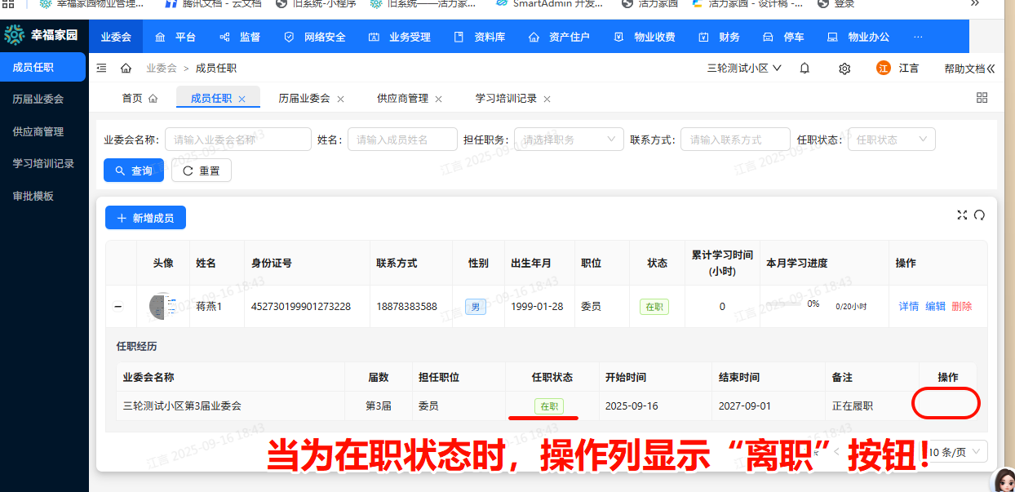This screenshot has height=492, width=1015.
Task: Collapse 蒋燕1's row using the minus expander
Action: pyautogui.click(x=119, y=306)
